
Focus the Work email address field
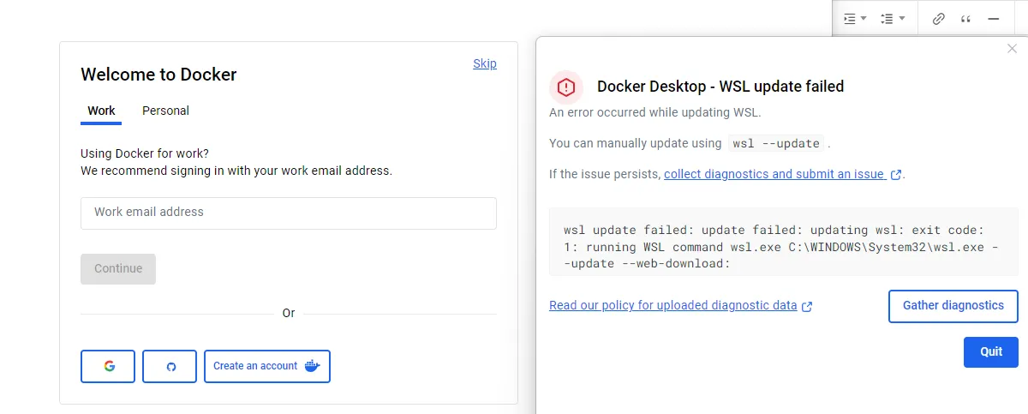point(289,213)
